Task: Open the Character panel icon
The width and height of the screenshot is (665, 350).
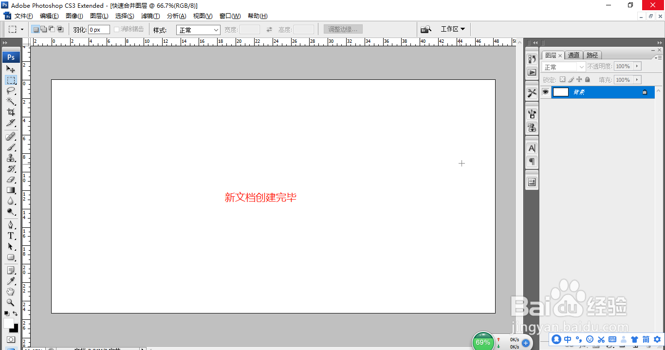Action: click(x=532, y=148)
